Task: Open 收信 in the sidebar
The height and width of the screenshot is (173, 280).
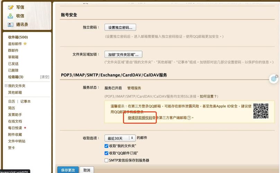Action: click(x=20, y=16)
